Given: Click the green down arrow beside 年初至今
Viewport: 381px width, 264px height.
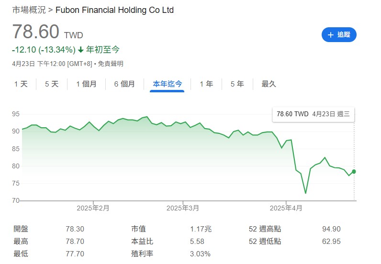Looking at the screenshot, I should tap(80, 49).
